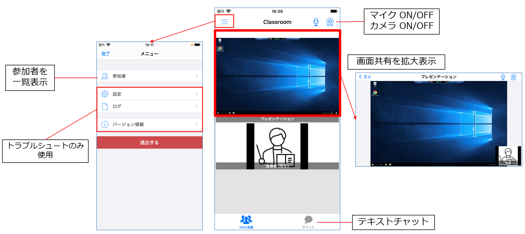Open the hamburger menu in Classroom screen
This screenshot has width=525, height=234.
coord(224,22)
